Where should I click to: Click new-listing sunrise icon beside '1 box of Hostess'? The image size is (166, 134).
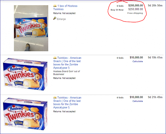click(55, 6)
